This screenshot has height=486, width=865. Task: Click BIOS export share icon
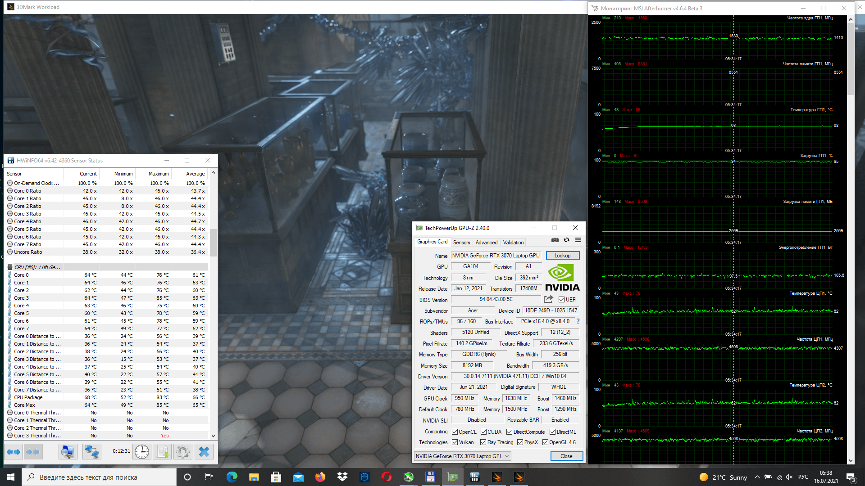click(548, 299)
